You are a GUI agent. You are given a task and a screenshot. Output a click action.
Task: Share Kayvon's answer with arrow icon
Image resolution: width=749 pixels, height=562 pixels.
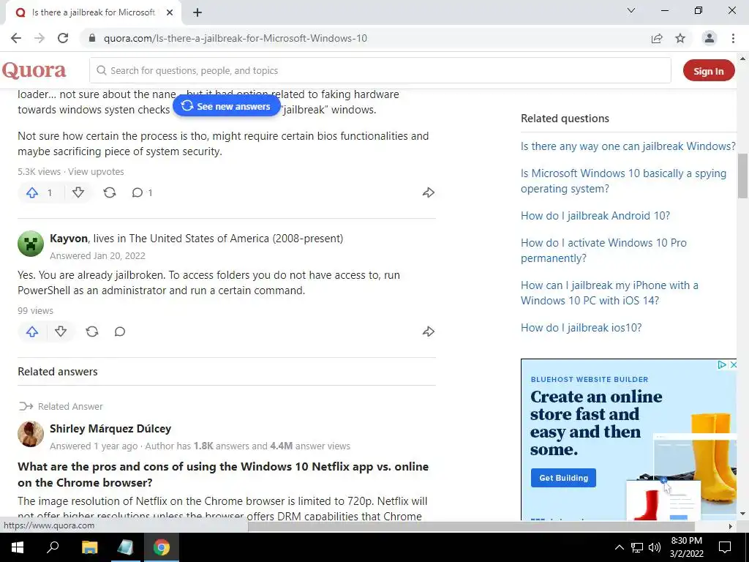(429, 331)
